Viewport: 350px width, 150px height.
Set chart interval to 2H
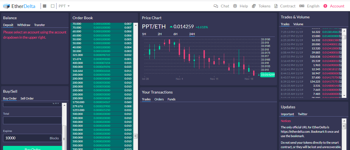tap(160, 34)
